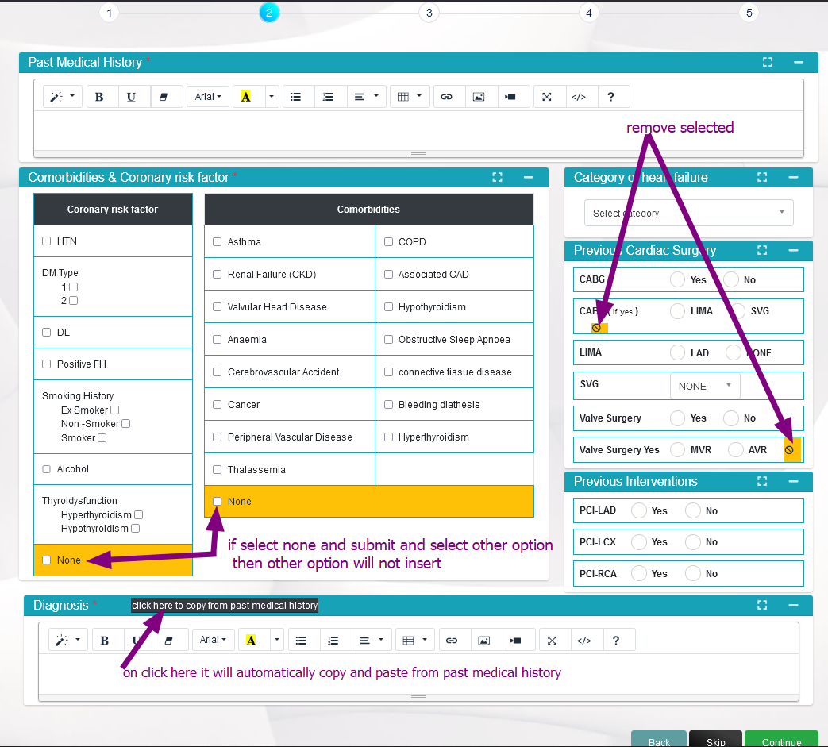Image resolution: width=828 pixels, height=747 pixels.
Task: Select Yes for CABG
Action: click(678, 279)
